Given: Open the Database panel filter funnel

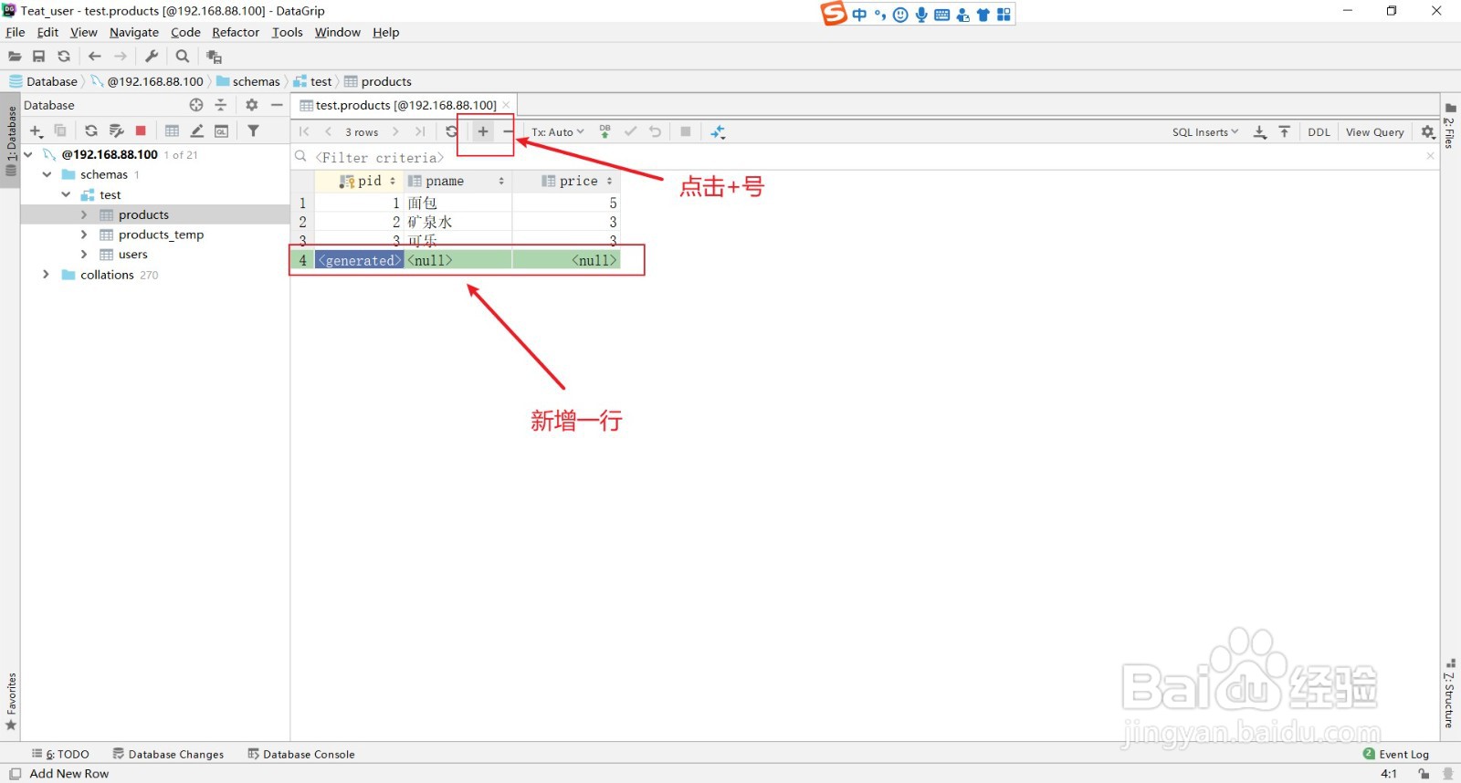Looking at the screenshot, I should 254,131.
